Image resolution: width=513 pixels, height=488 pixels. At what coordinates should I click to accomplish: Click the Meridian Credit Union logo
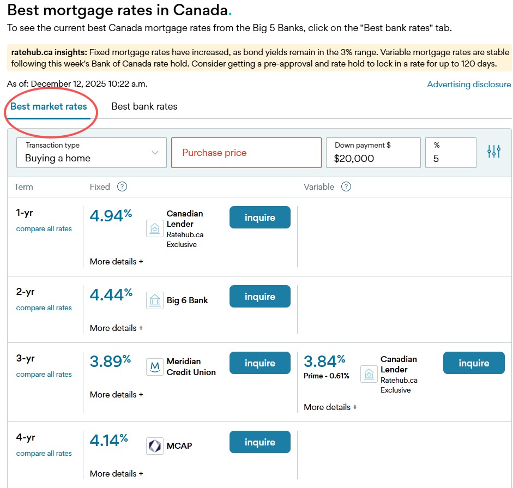[x=155, y=367]
